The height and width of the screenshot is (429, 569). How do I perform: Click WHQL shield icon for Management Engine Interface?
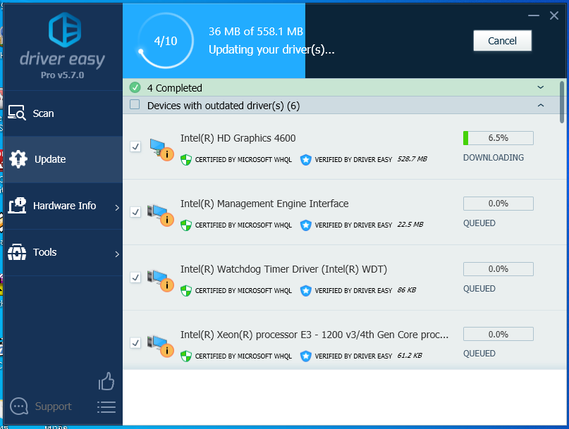186,225
